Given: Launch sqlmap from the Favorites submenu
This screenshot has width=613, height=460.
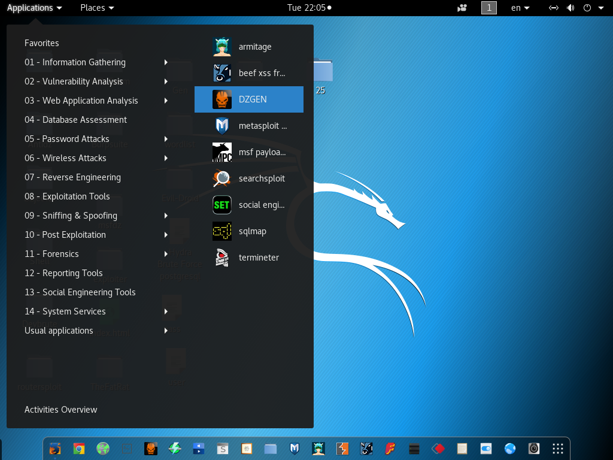Looking at the screenshot, I should click(x=248, y=231).
